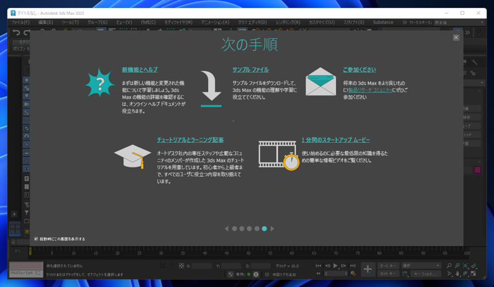The width and height of the screenshot is (494, 287).
Task: Uncheck show this screen at startup
Action: tap(36, 238)
